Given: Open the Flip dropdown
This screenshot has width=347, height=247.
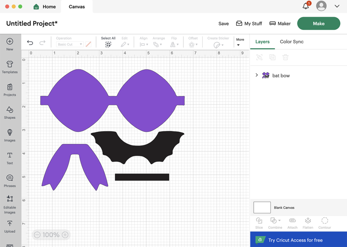Looking at the screenshot, I should 174,44.
